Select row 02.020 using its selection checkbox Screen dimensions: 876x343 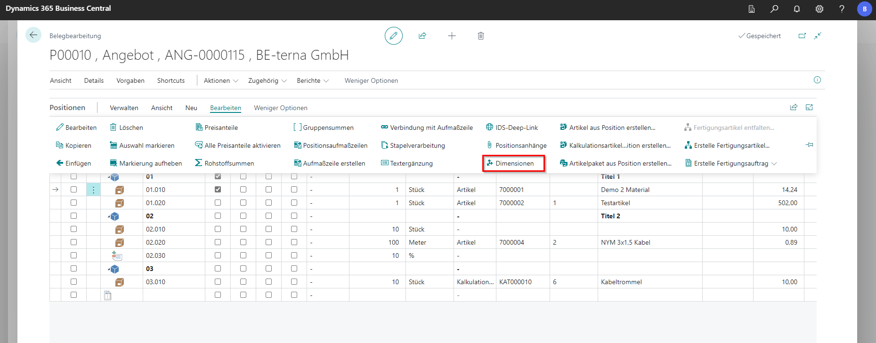pos(73,242)
